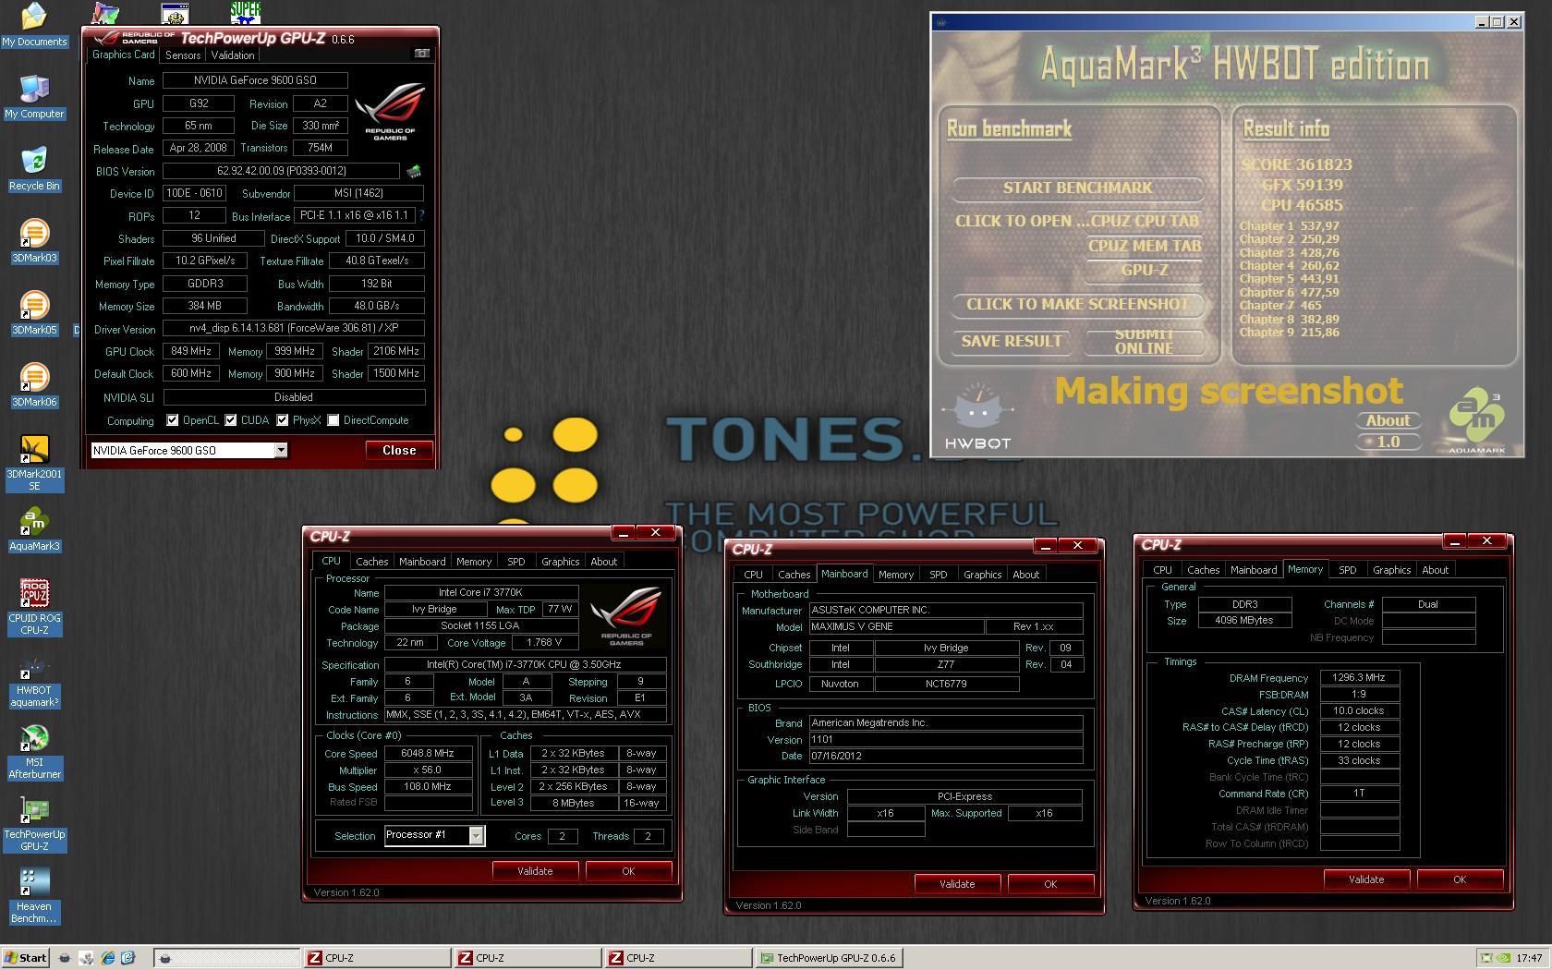Click CPUZ MEM TAB button in AquaMark
Viewport: 1552px width, 970px height.
[x=1144, y=246]
